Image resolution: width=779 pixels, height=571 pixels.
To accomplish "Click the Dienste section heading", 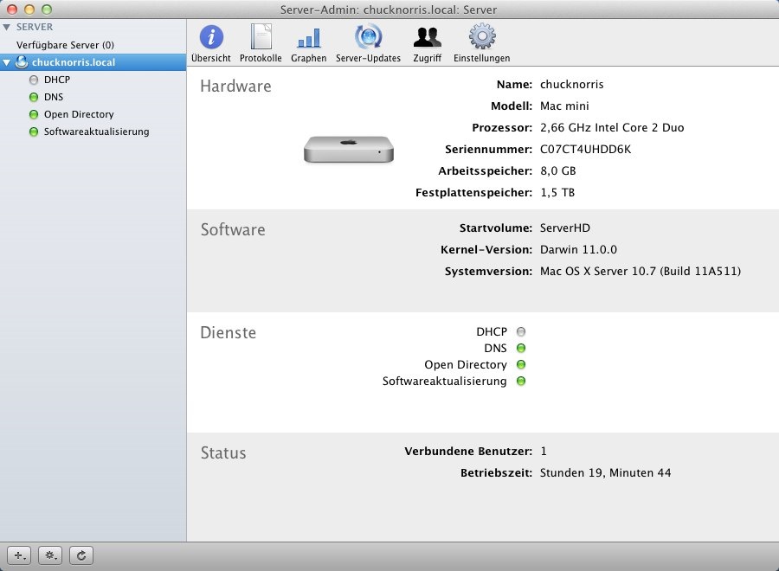I will [x=228, y=332].
